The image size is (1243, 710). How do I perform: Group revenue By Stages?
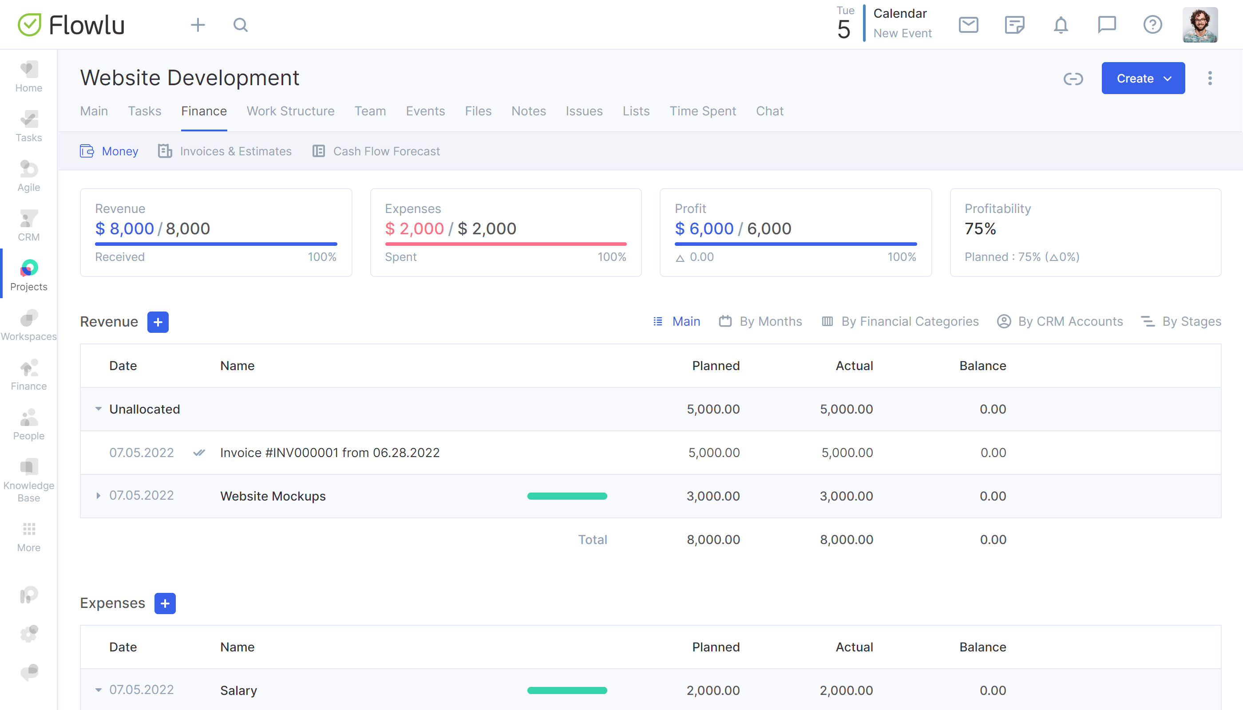coord(1181,321)
